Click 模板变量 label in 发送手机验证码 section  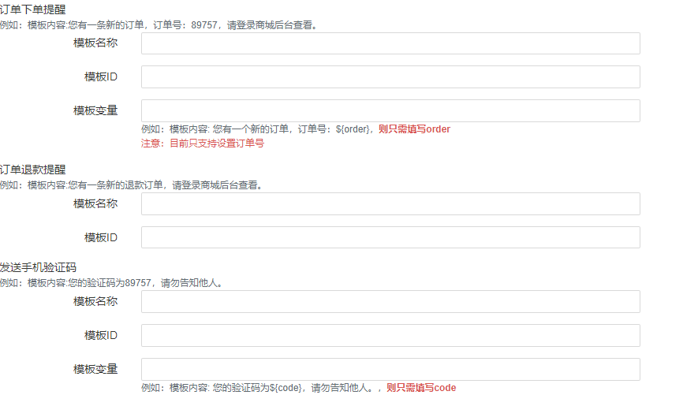pos(95,369)
